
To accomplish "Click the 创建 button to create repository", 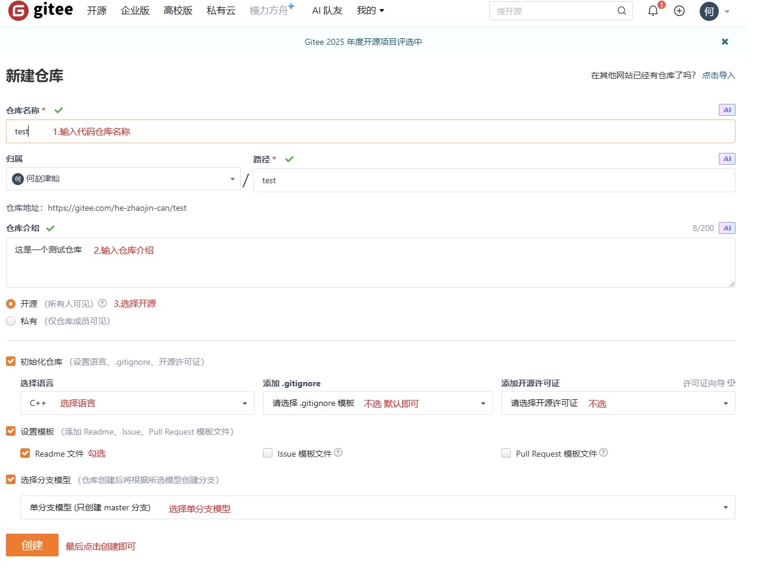I will coord(32,544).
